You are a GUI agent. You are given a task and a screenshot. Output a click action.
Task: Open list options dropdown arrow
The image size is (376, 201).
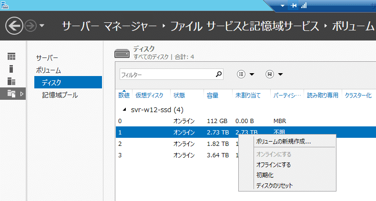[x=252, y=74]
